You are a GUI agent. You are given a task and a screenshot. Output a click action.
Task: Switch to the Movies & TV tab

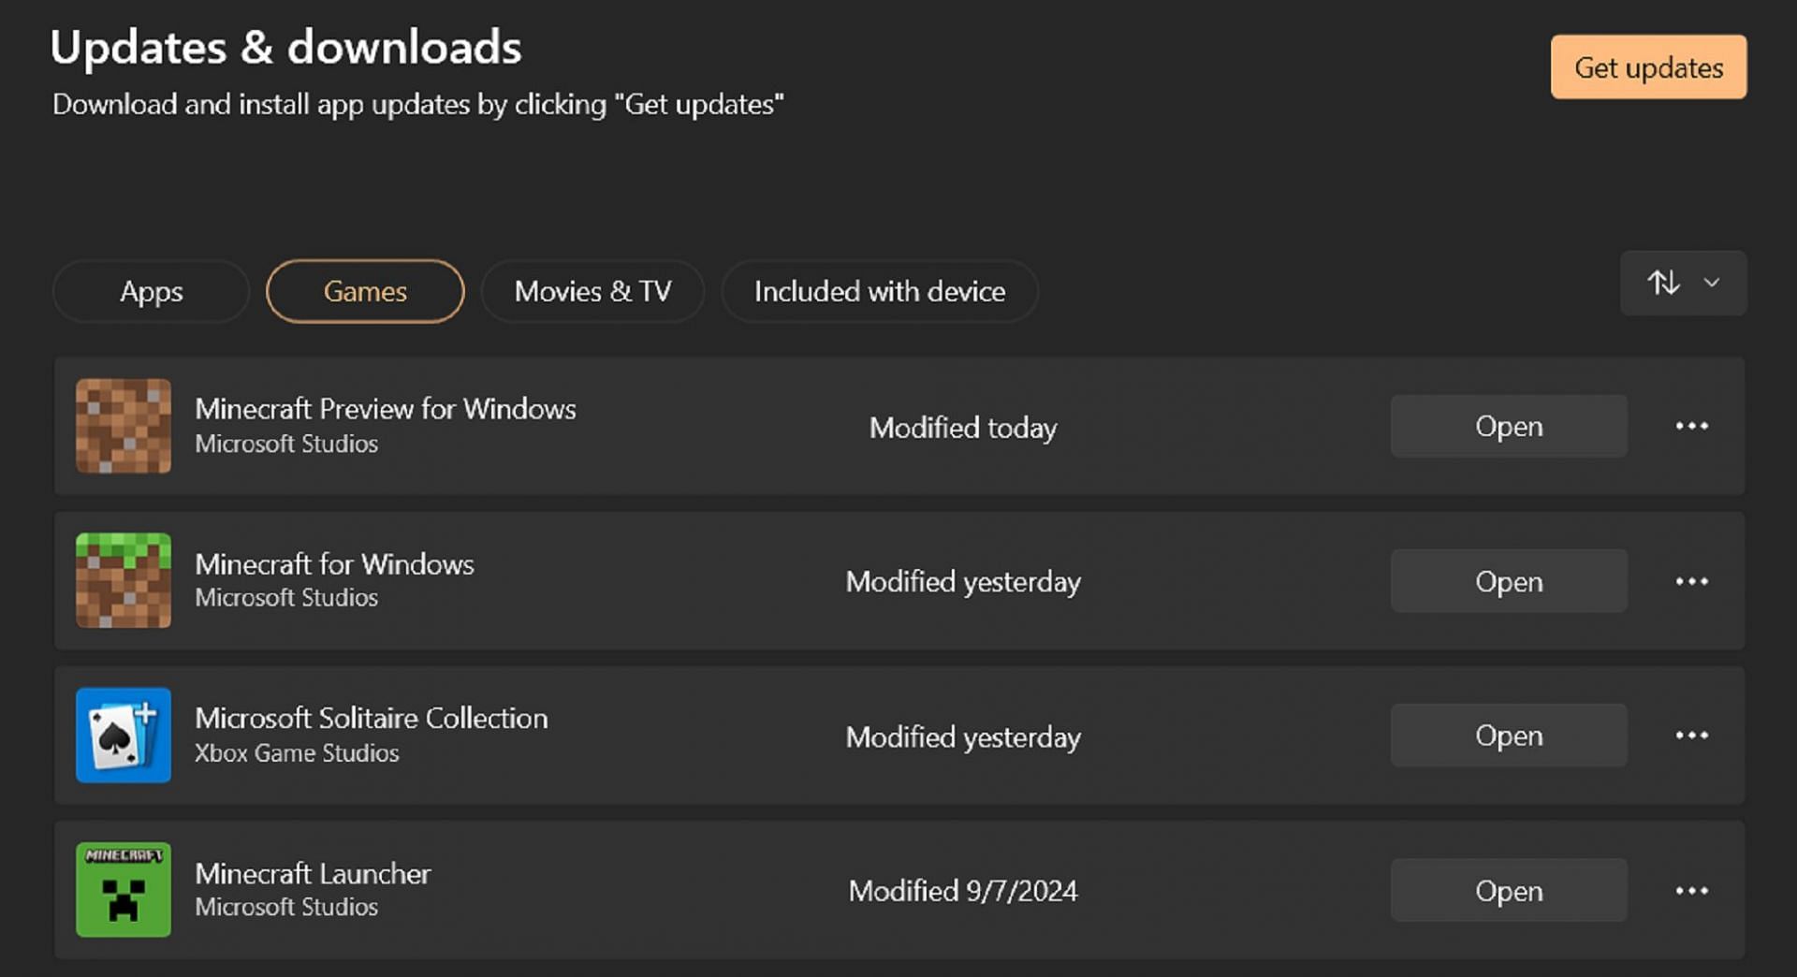(592, 291)
